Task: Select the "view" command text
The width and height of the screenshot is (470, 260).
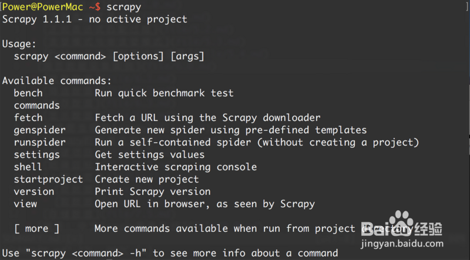Action: pyautogui.click(x=25, y=204)
